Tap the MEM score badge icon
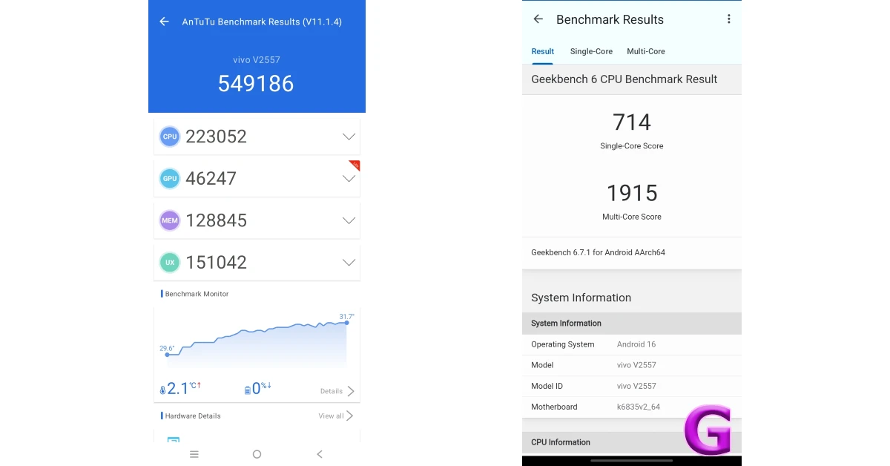The image size is (890, 466). click(x=170, y=220)
